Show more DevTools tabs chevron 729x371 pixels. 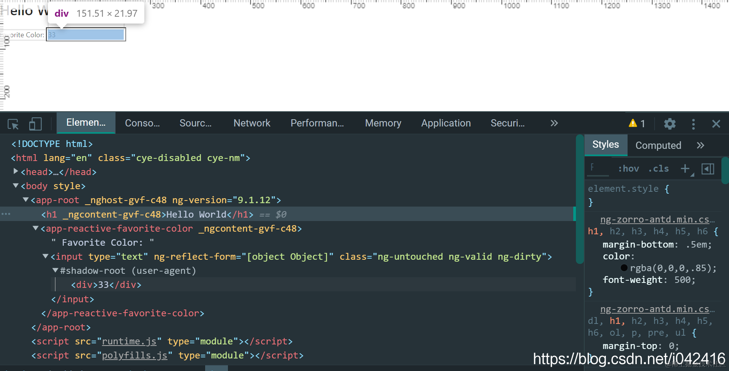554,123
